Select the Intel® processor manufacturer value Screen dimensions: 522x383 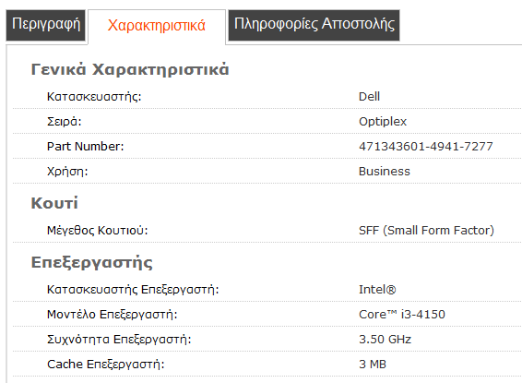(x=377, y=290)
